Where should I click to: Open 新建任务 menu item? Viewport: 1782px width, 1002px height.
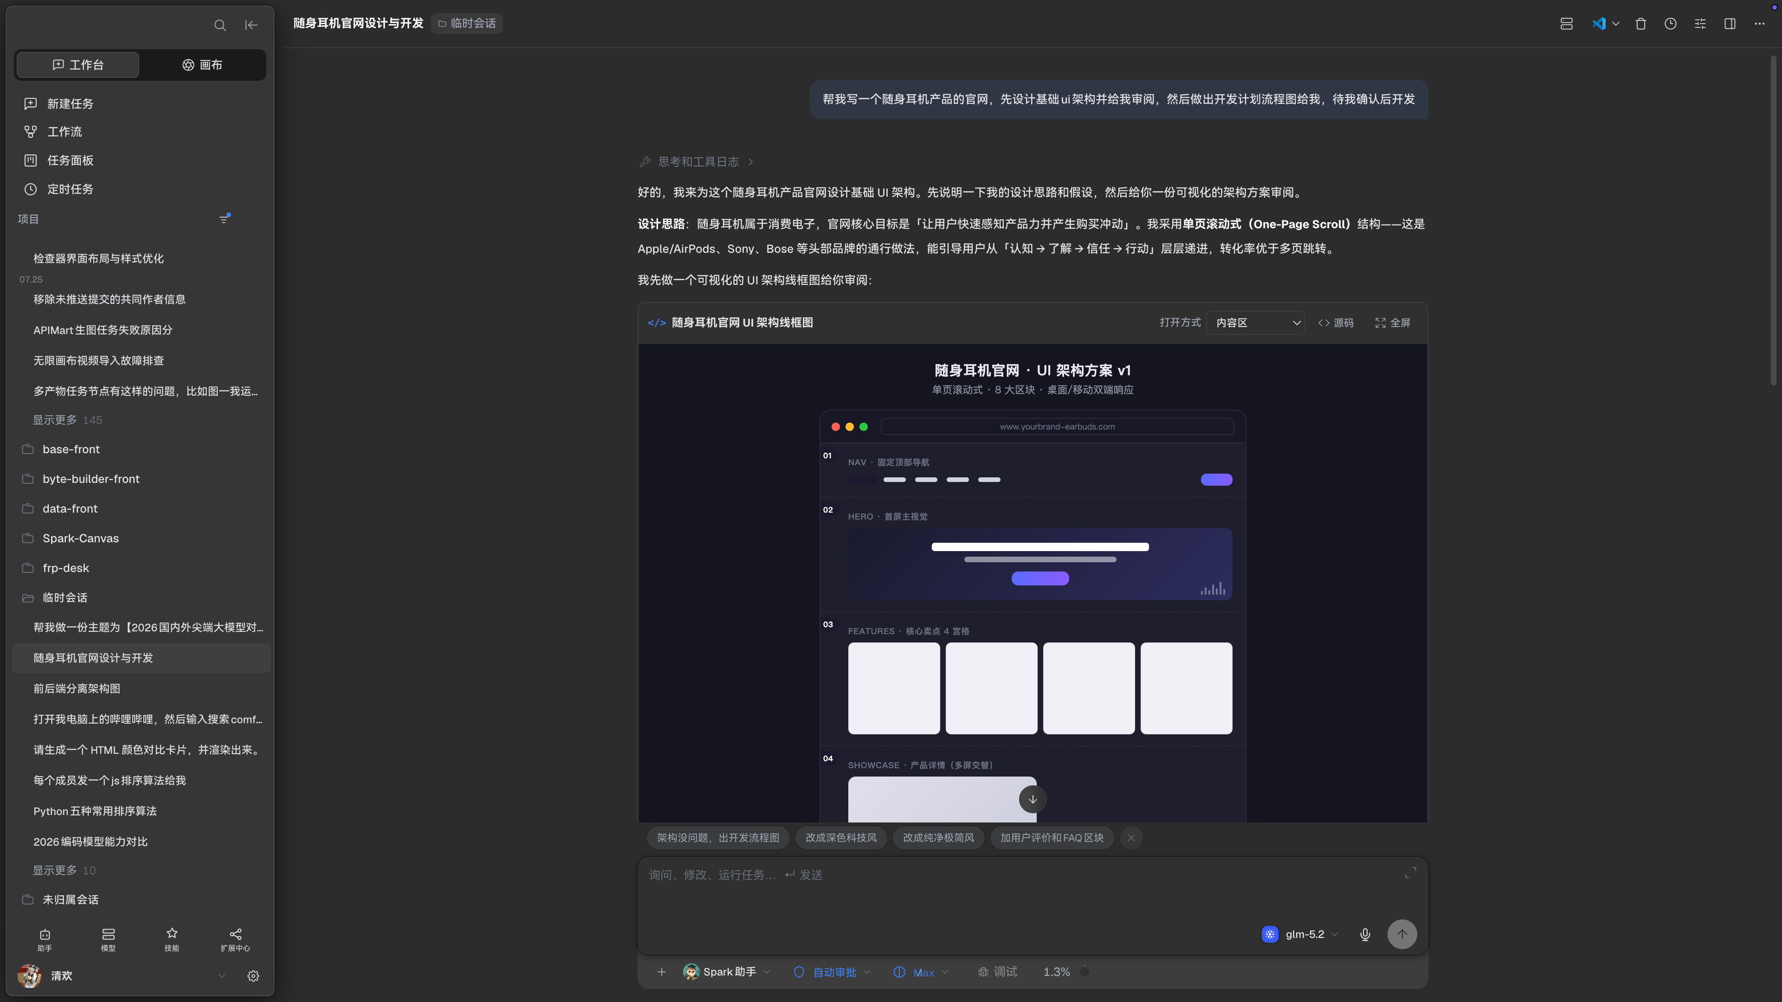(70, 104)
